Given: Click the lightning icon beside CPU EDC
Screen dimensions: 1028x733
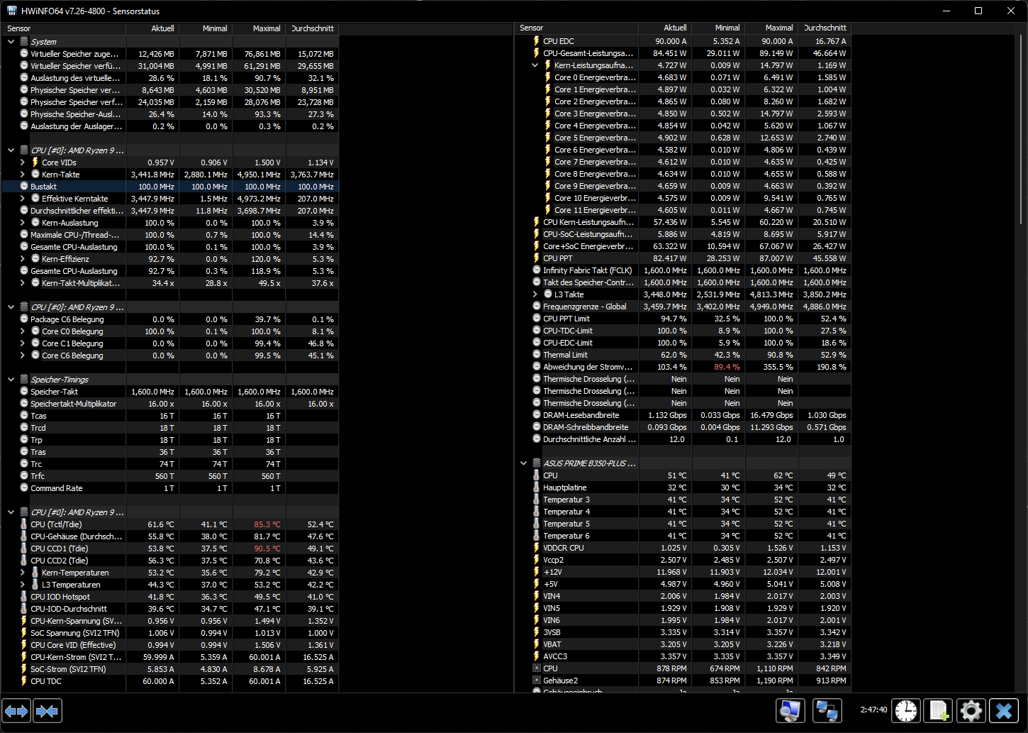Looking at the screenshot, I should (x=537, y=41).
